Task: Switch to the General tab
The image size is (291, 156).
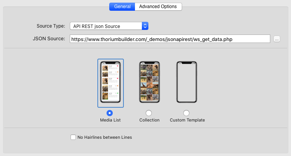Action: (122, 7)
